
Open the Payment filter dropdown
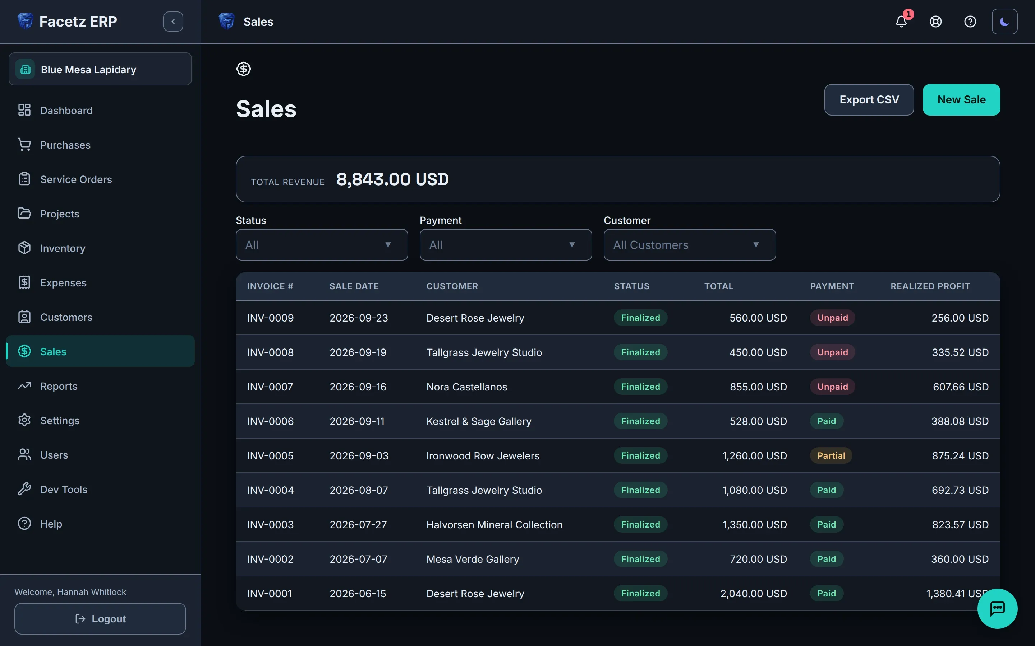[506, 245]
